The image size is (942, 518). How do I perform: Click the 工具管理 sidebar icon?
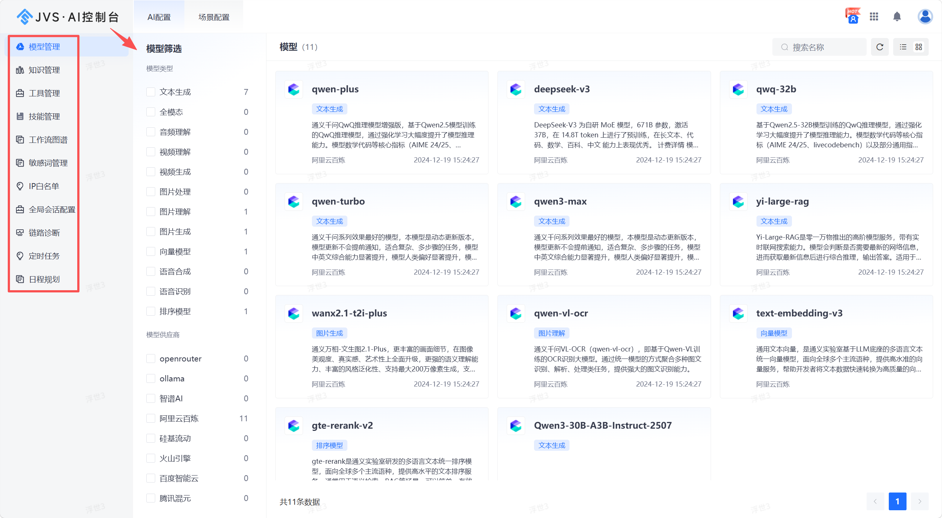tap(20, 93)
